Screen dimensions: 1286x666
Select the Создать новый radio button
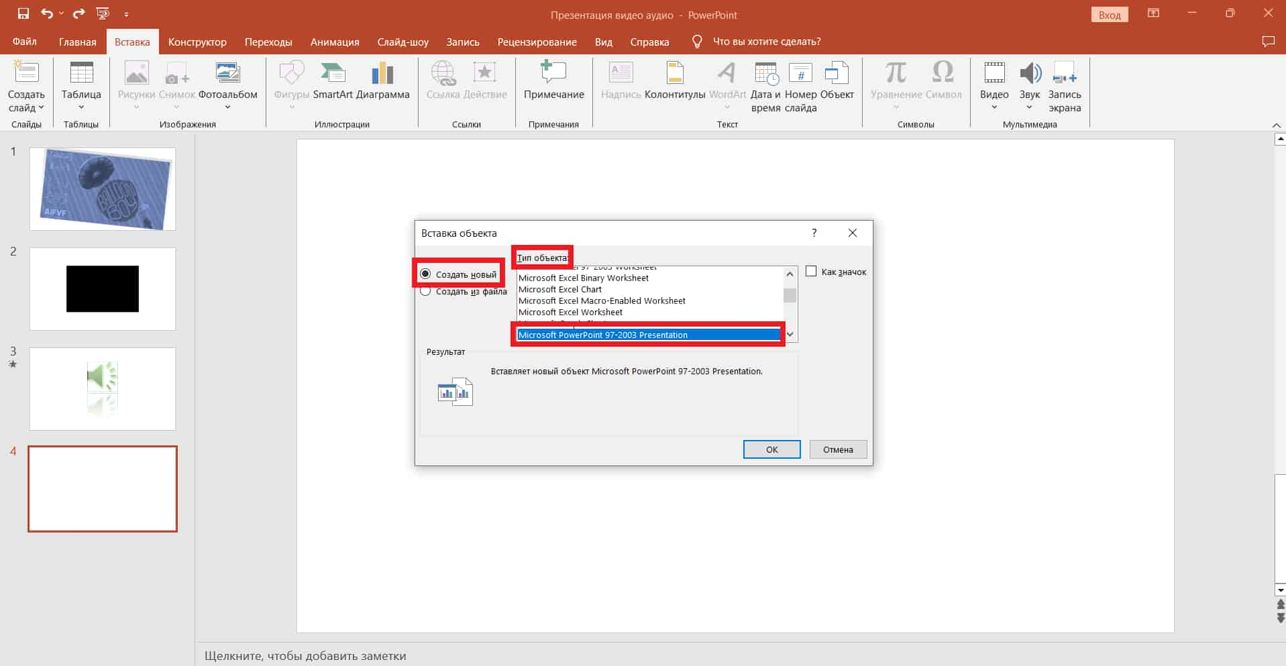point(425,274)
